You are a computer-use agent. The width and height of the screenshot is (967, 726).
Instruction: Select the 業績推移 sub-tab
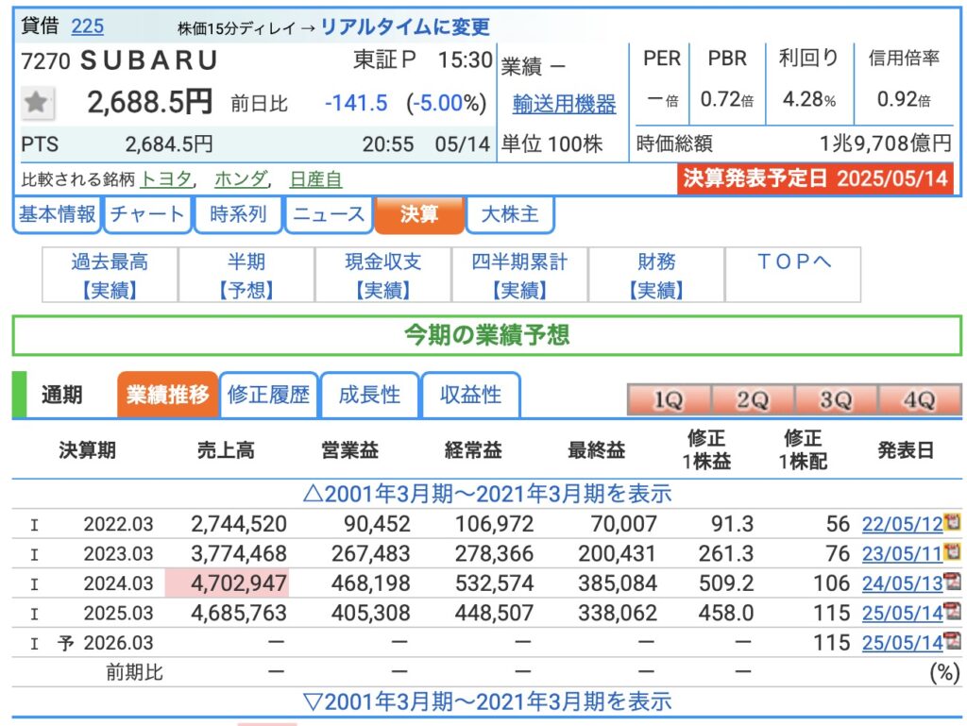[168, 395]
